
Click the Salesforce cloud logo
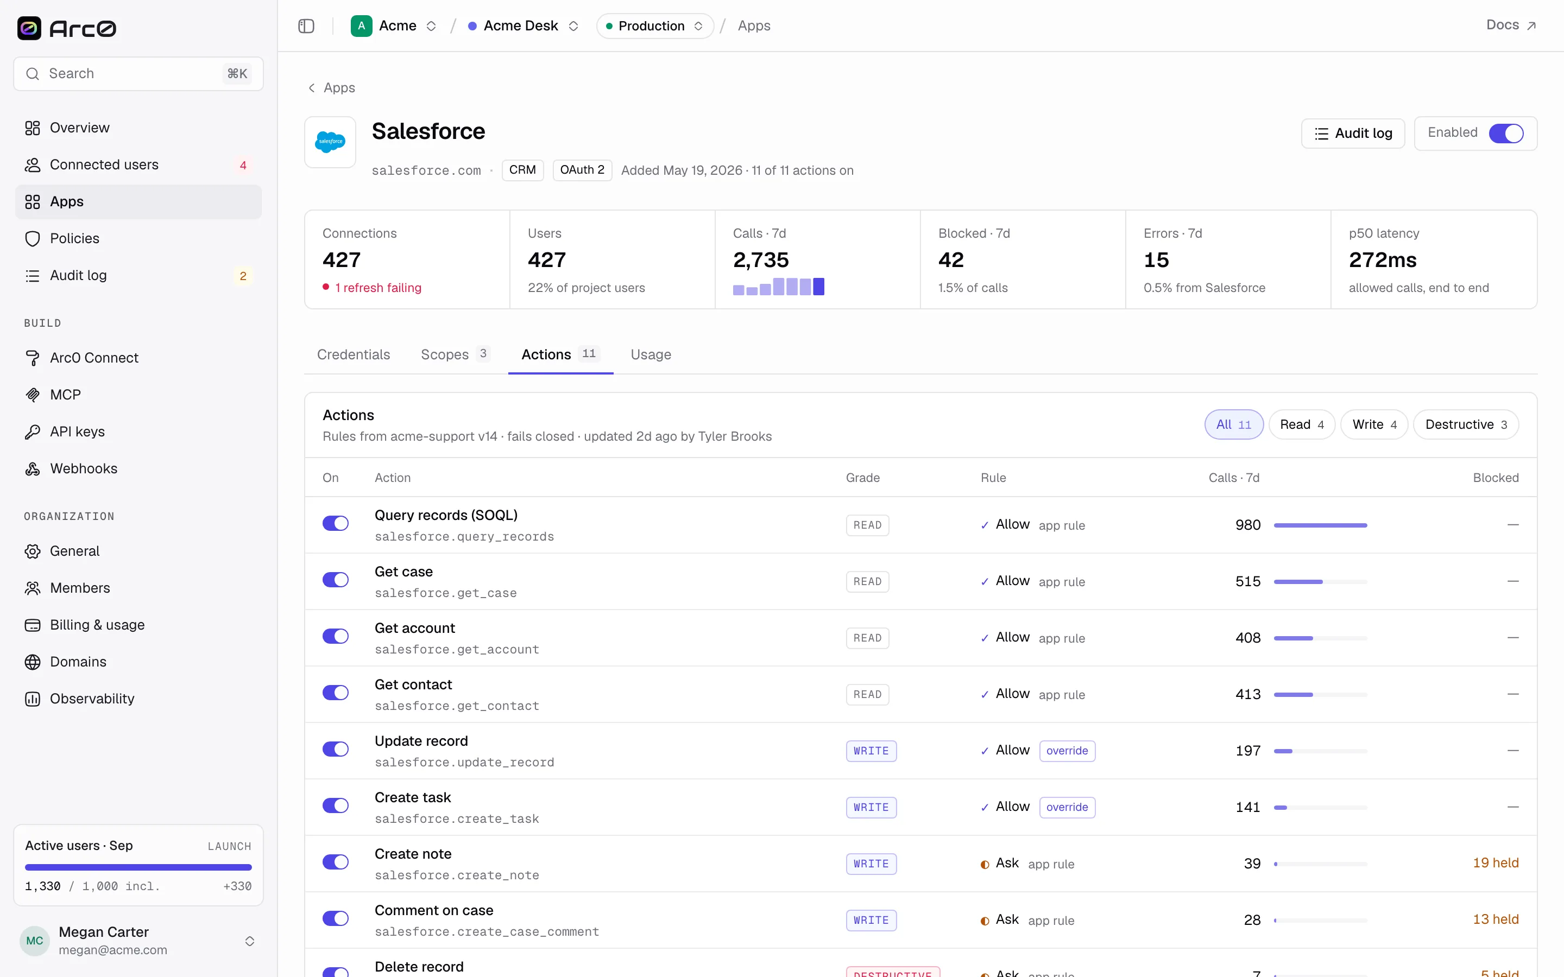point(330,142)
